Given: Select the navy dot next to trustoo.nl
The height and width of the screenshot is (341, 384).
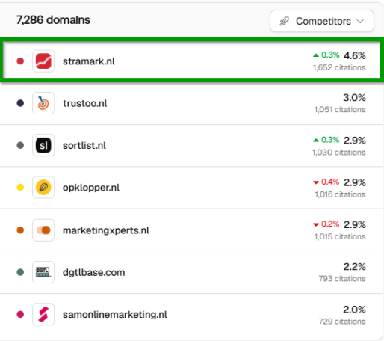Looking at the screenshot, I should coord(20,103).
